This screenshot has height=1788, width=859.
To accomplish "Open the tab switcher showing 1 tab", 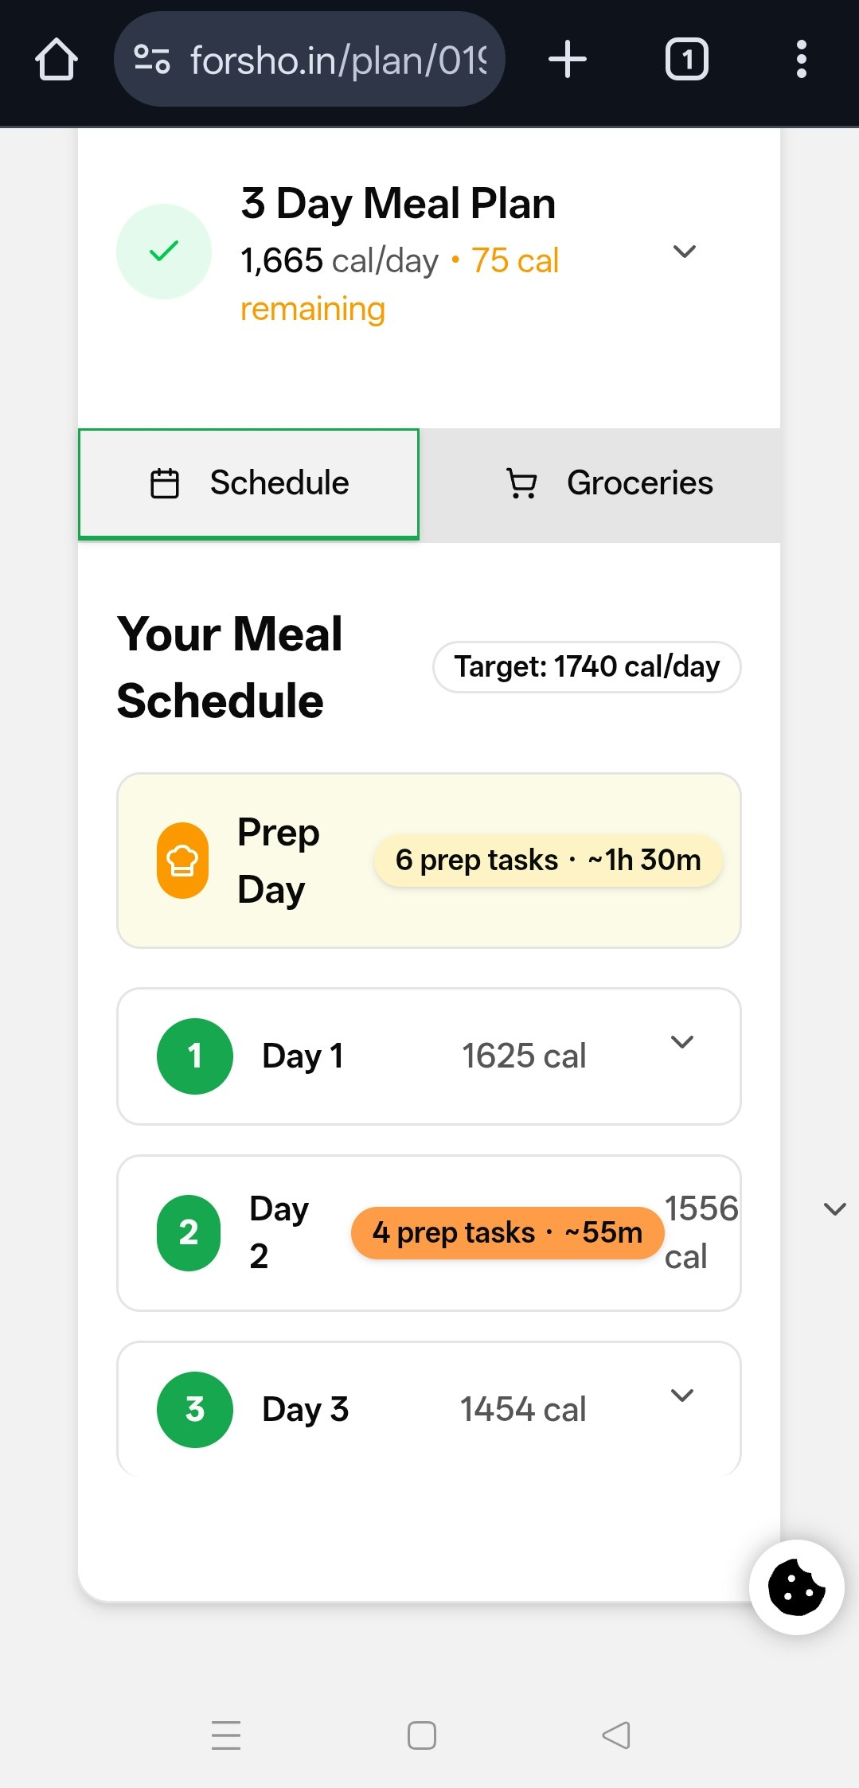I will (x=686, y=60).
